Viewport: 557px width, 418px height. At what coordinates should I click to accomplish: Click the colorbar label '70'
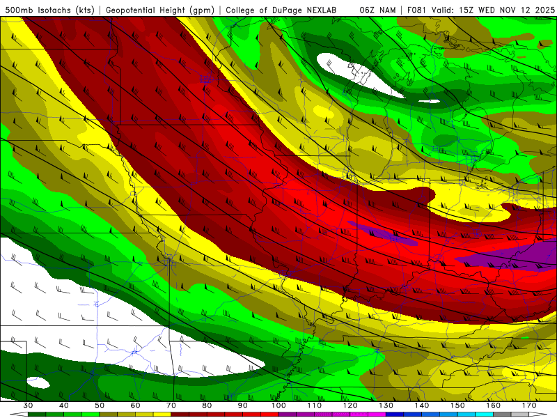171,405
